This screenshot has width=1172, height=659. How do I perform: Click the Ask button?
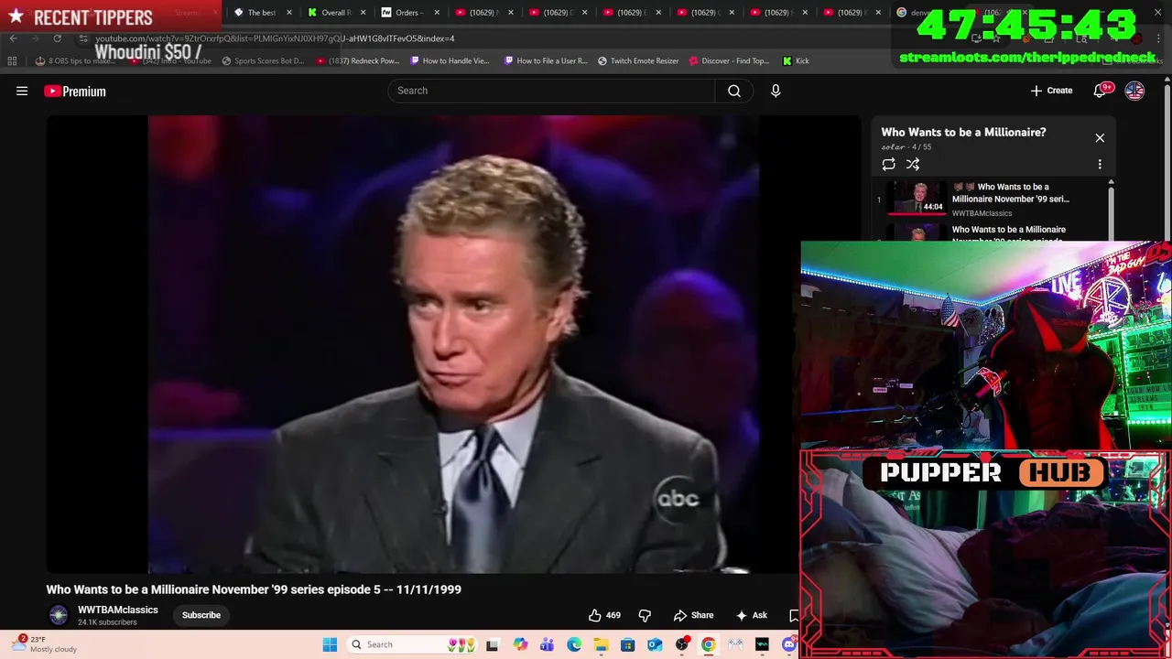click(x=752, y=615)
